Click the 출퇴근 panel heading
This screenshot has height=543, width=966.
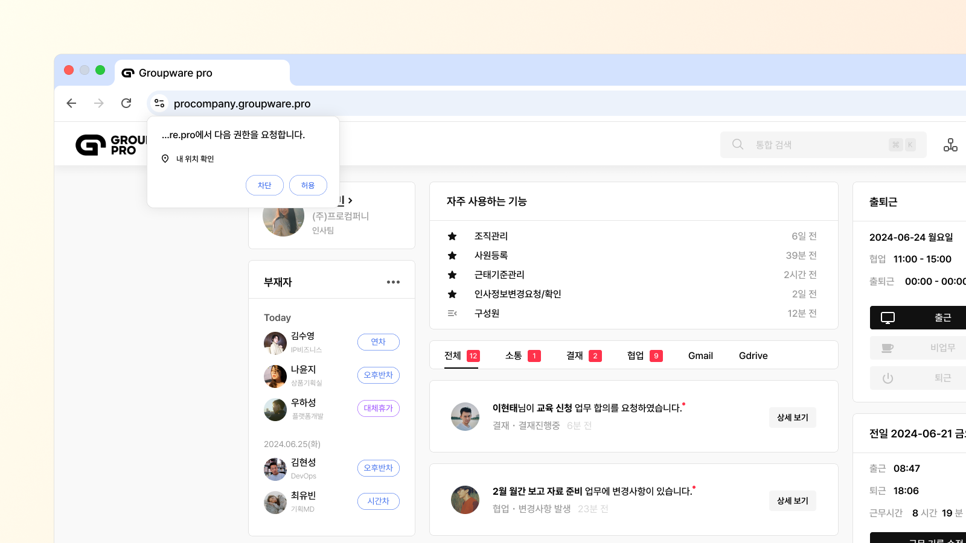coord(883,202)
